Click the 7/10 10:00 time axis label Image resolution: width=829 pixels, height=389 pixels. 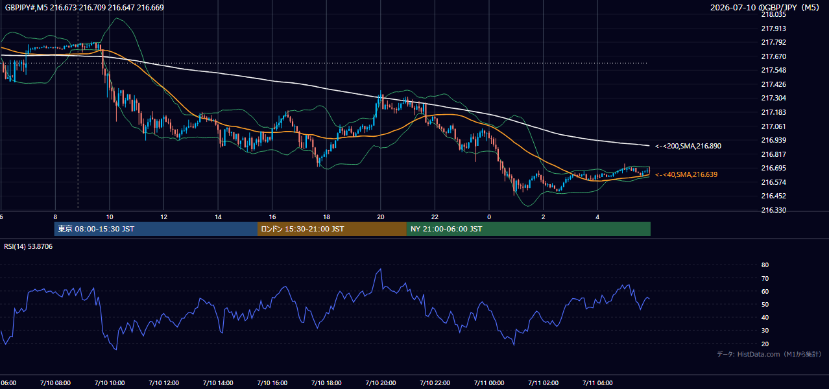tap(110, 383)
